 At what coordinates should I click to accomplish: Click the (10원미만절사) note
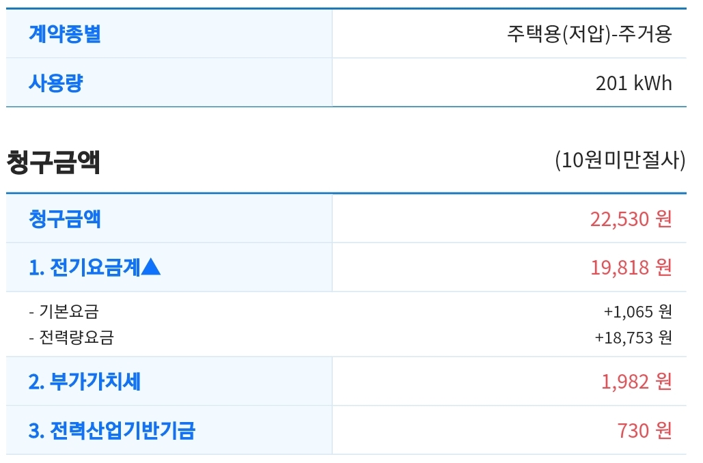click(x=620, y=160)
